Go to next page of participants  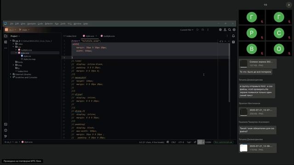[x=289, y=5]
